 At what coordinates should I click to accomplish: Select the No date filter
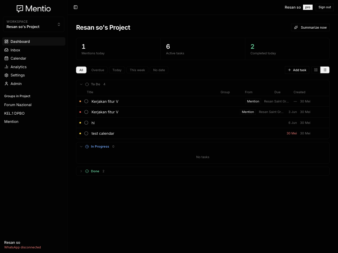pos(159,70)
